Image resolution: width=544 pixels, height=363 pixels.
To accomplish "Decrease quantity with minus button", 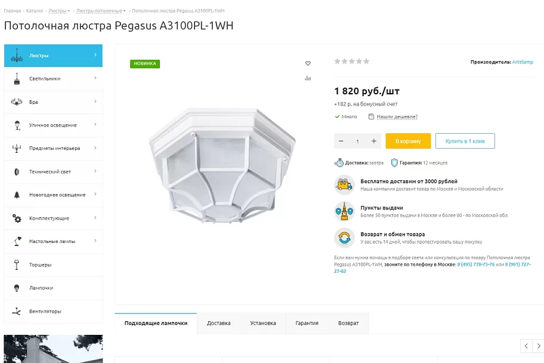I will [341, 141].
